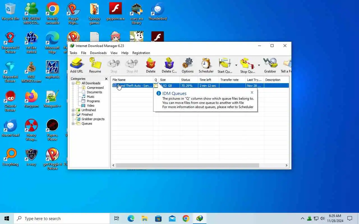Select the Video category
Screen dimensions: 359x224
tap(91, 106)
